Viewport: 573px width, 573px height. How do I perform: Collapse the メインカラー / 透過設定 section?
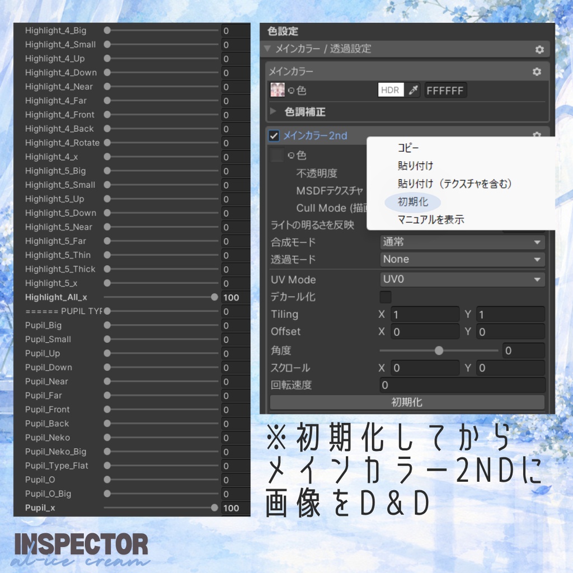point(267,48)
